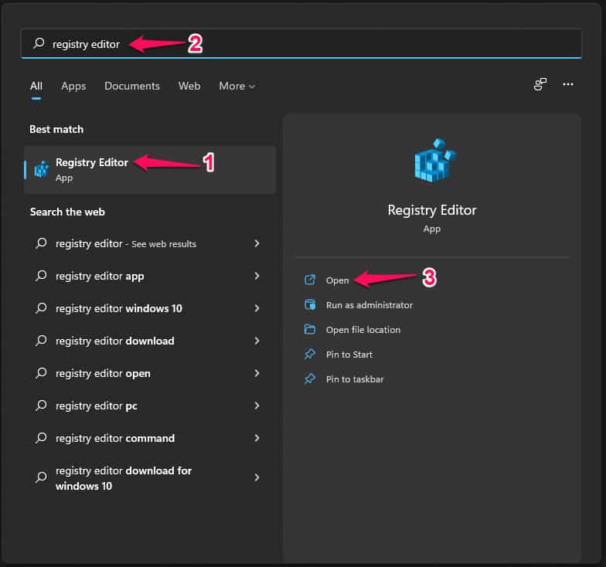The height and width of the screenshot is (567, 606).
Task: Click 'registry editor app' web suggestion
Action: click(100, 277)
